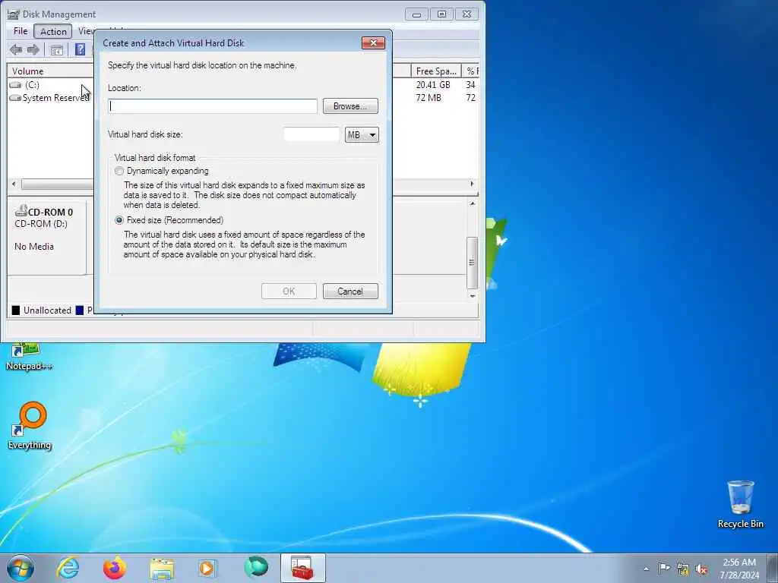Click the Browse... button

tap(350, 106)
